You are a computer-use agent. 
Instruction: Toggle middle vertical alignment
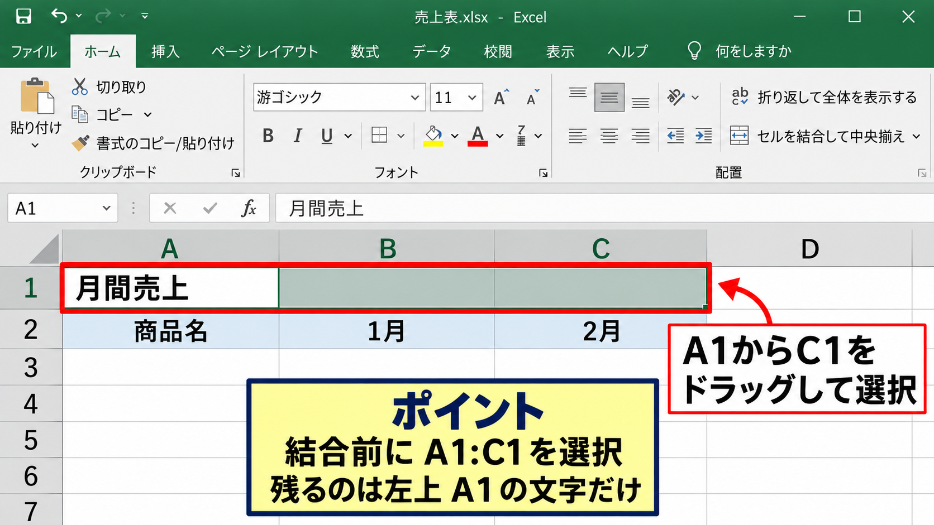(609, 98)
